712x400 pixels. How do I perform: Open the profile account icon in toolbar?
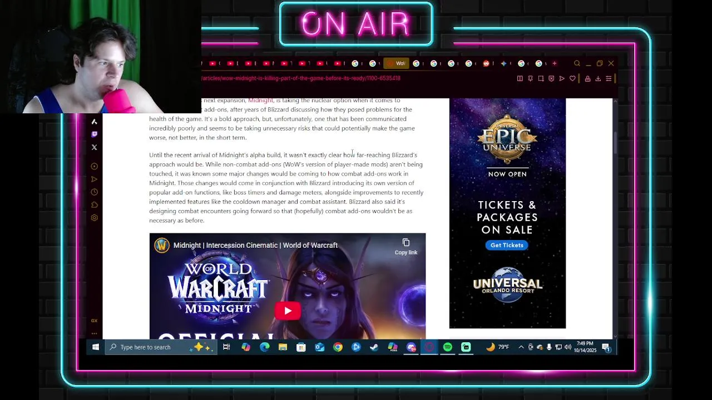pyautogui.click(x=587, y=78)
